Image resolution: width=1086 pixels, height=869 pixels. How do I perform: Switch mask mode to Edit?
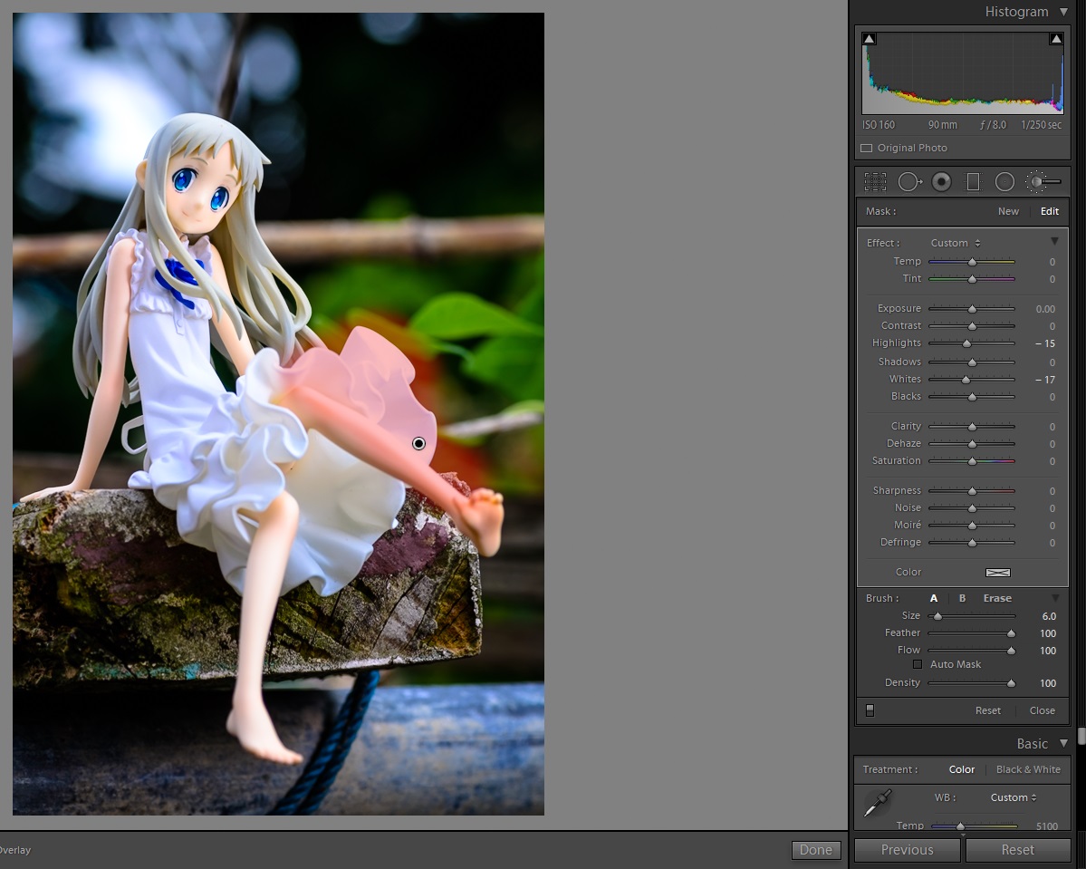1049,211
